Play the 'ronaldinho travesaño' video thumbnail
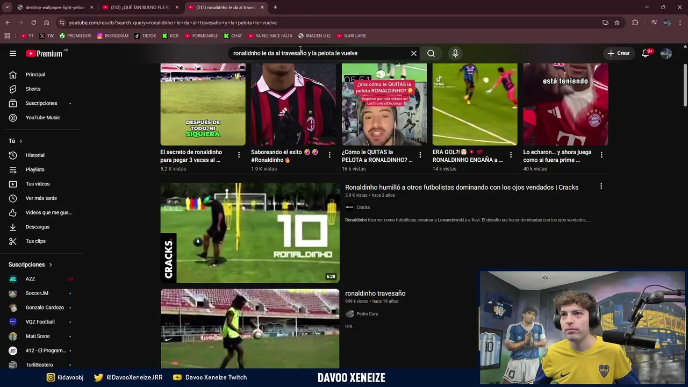 click(x=250, y=328)
